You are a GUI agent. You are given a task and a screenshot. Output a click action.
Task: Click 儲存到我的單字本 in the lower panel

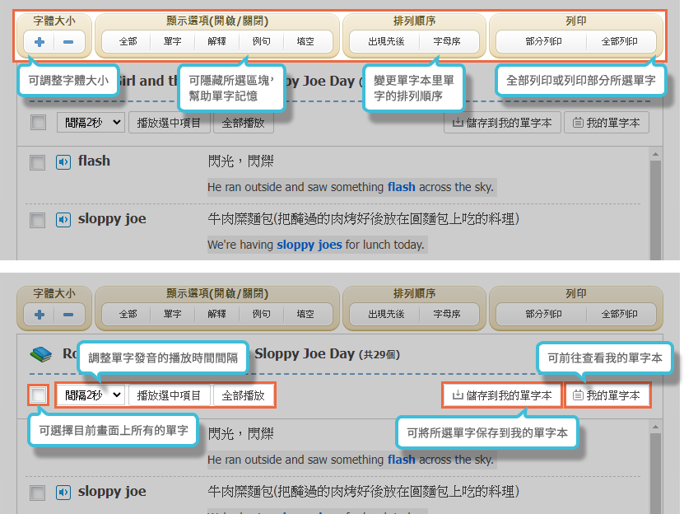point(502,395)
